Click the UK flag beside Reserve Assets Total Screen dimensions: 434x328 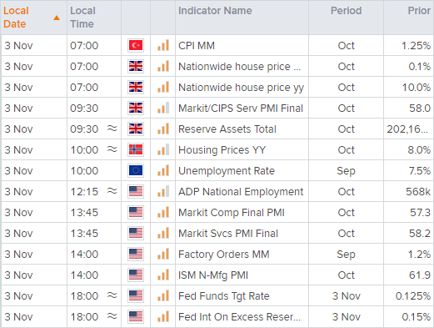(x=136, y=129)
